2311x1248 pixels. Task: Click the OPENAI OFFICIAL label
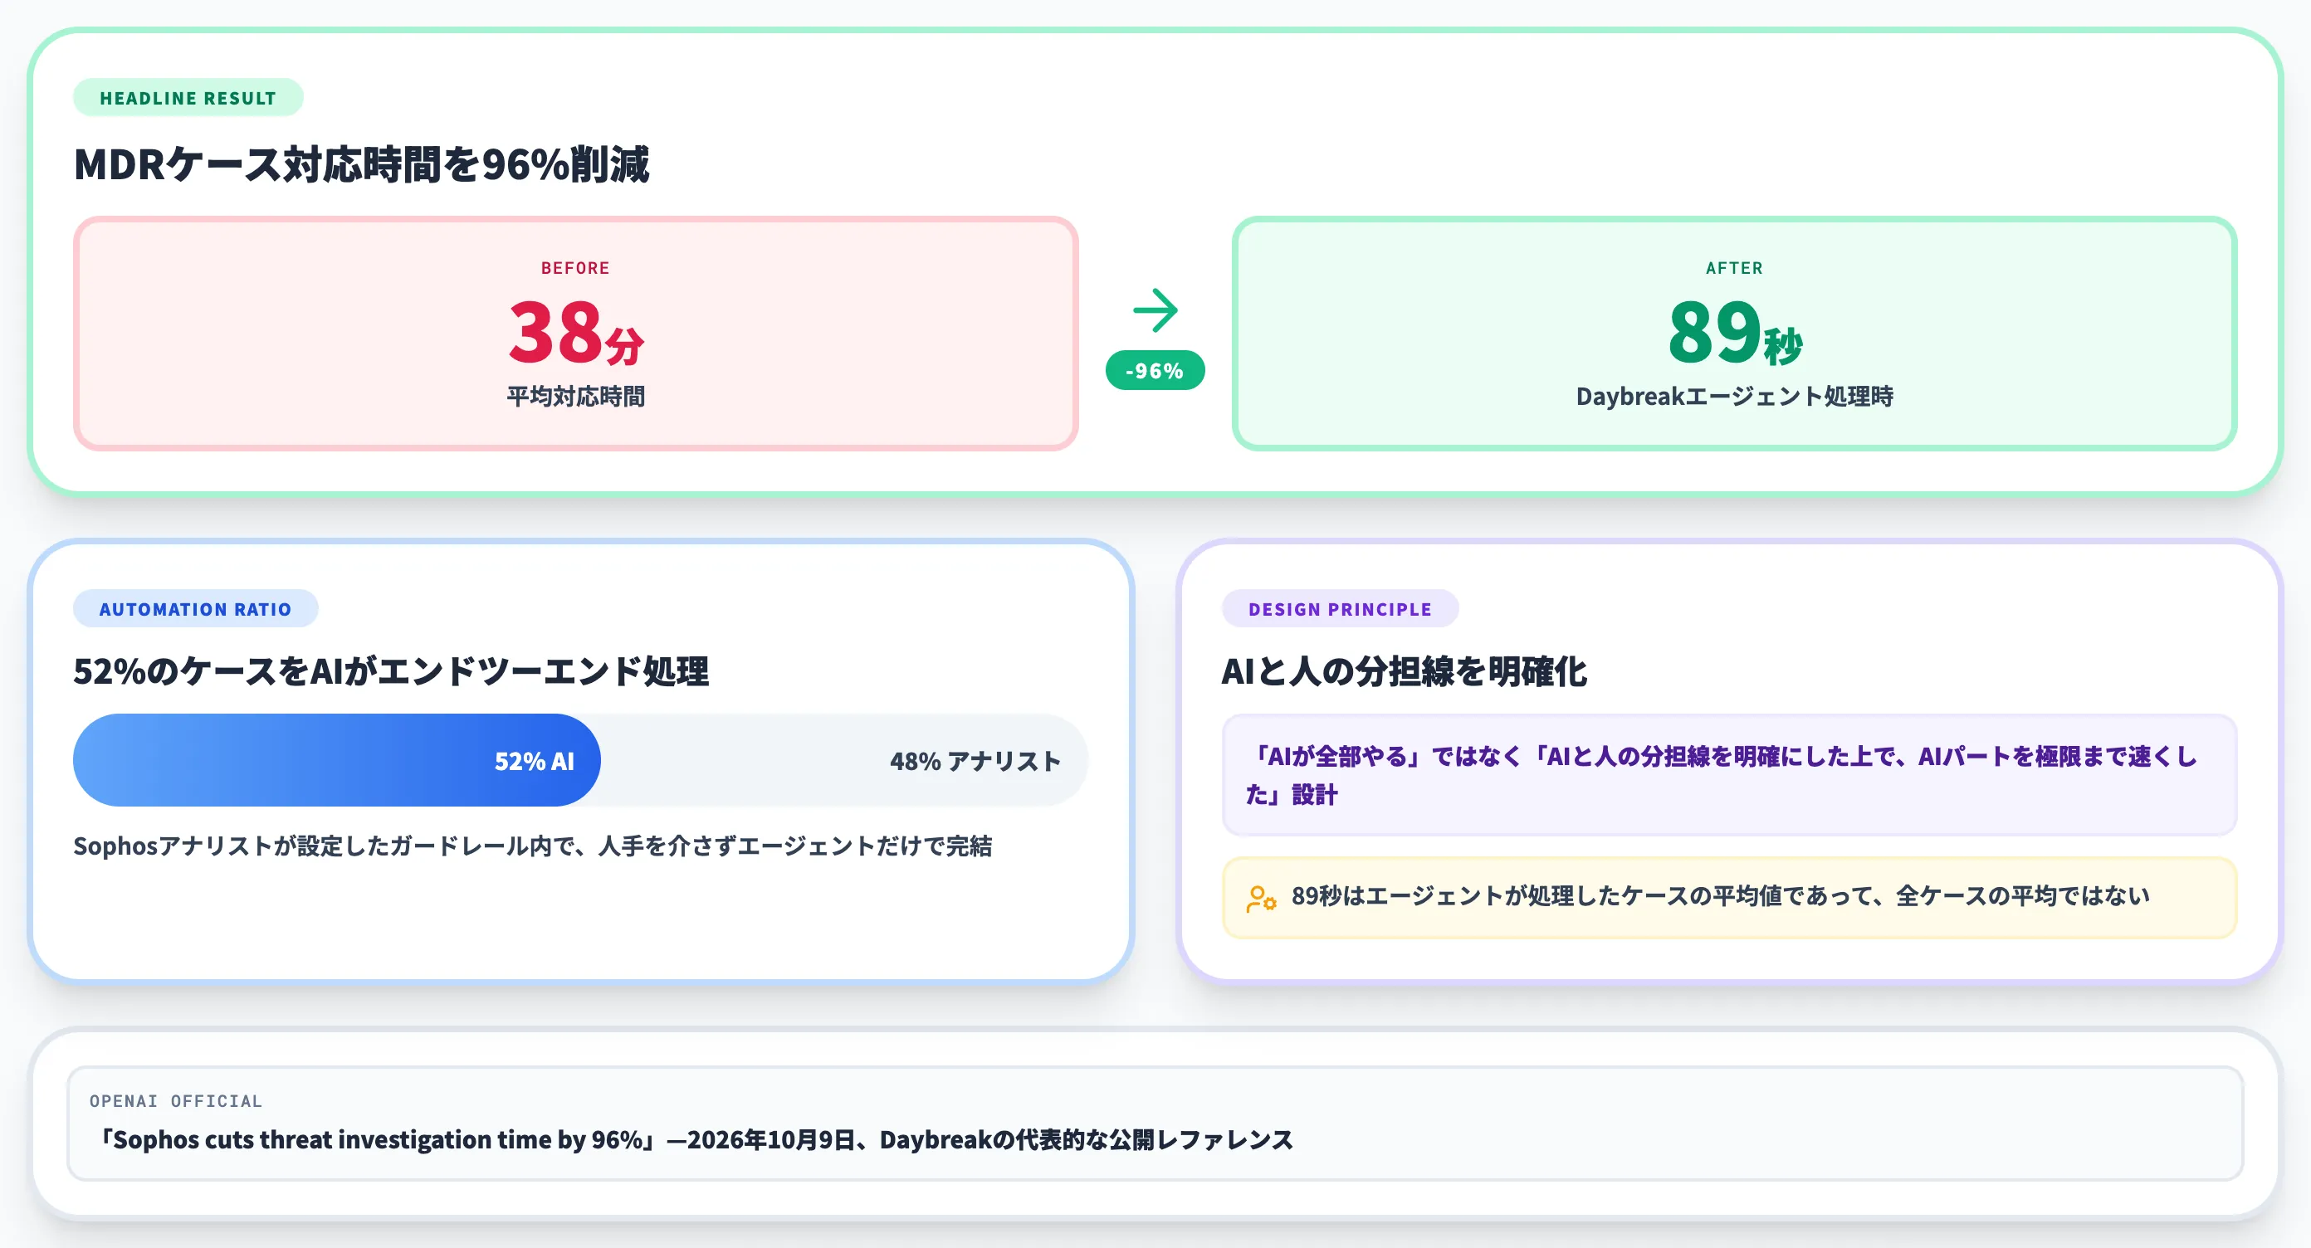tap(176, 1100)
